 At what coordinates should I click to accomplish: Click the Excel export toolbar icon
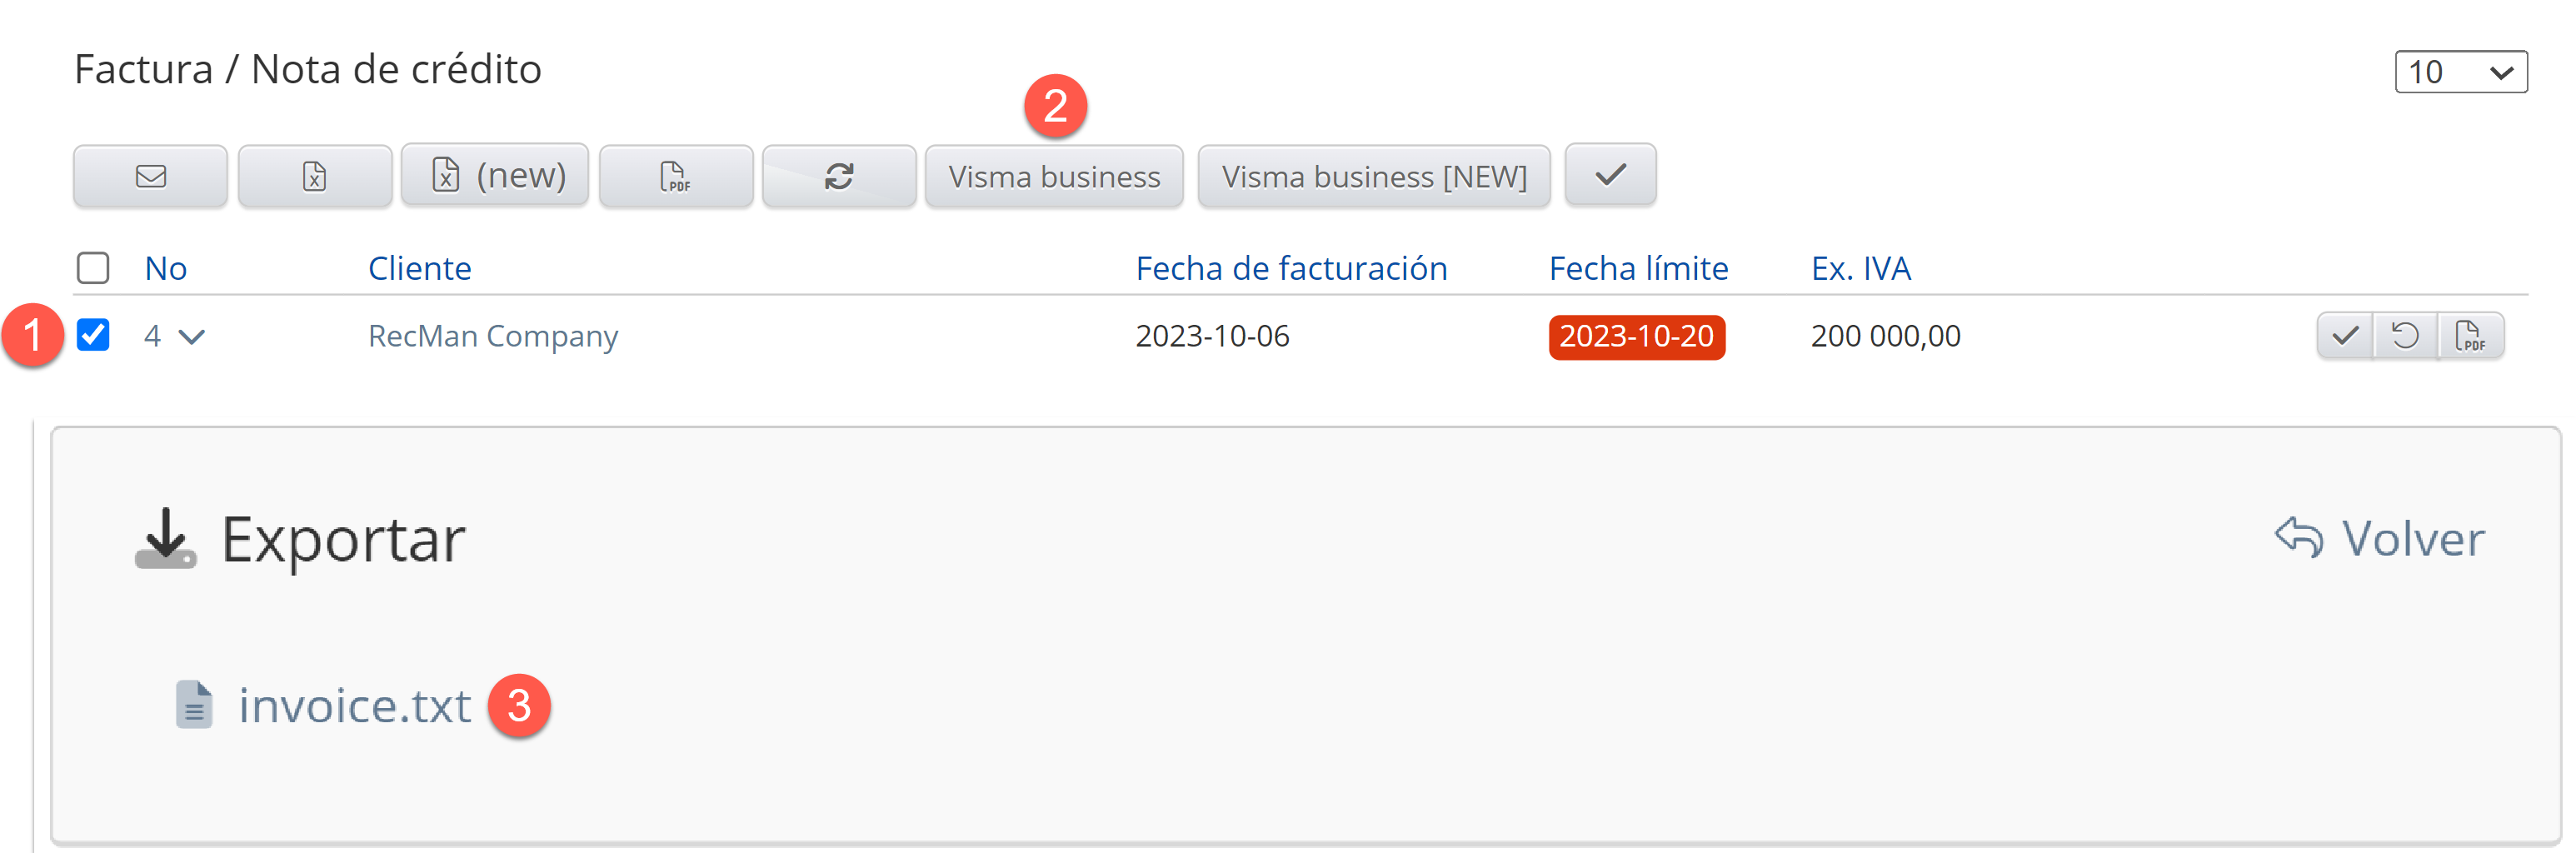pyautogui.click(x=314, y=177)
